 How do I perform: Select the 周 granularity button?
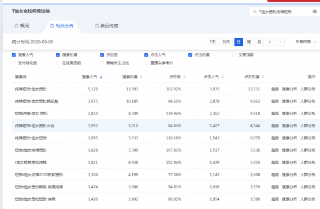point(249,42)
